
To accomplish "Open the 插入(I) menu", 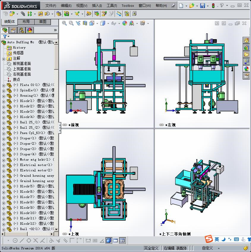I will tap(97, 6).
